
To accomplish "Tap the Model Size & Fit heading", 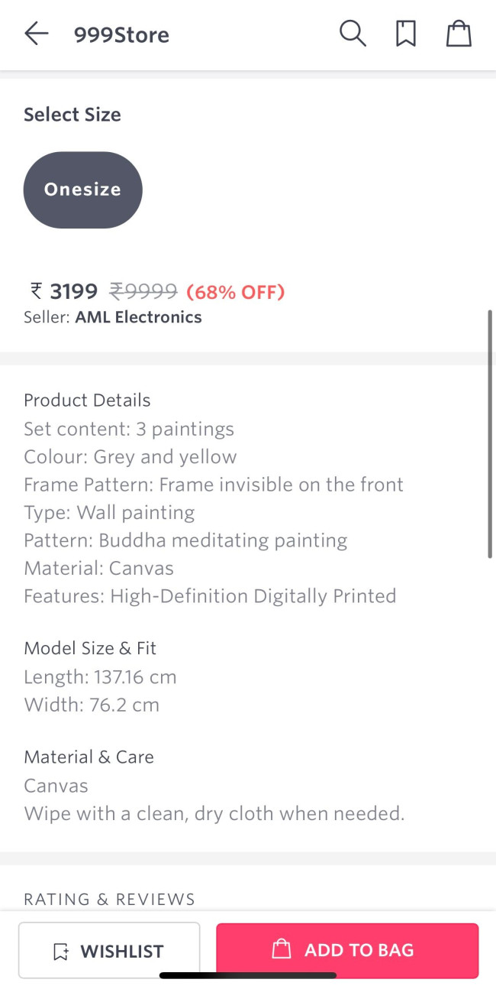I will pyautogui.click(x=90, y=648).
